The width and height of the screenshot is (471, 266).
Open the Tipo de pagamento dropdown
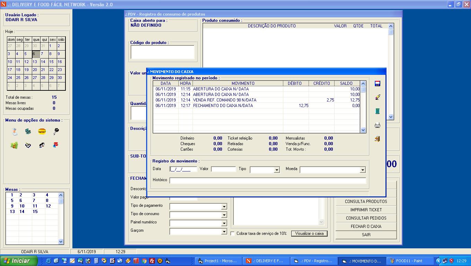pyautogui.click(x=224, y=207)
